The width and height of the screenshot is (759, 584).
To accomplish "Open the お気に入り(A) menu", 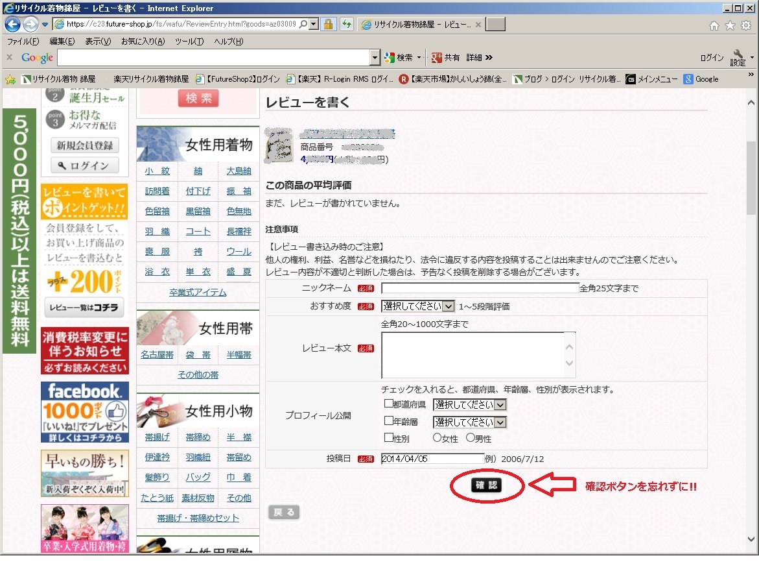I will 143,42.
